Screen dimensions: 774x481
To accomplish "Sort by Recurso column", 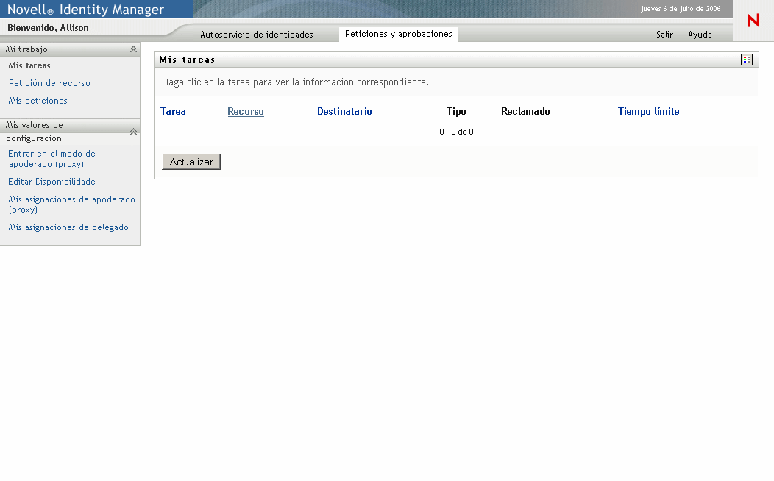I will (x=246, y=112).
